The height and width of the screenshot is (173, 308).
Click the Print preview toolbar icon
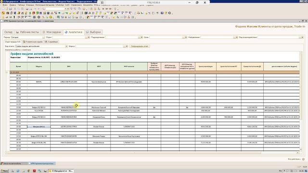30,9
